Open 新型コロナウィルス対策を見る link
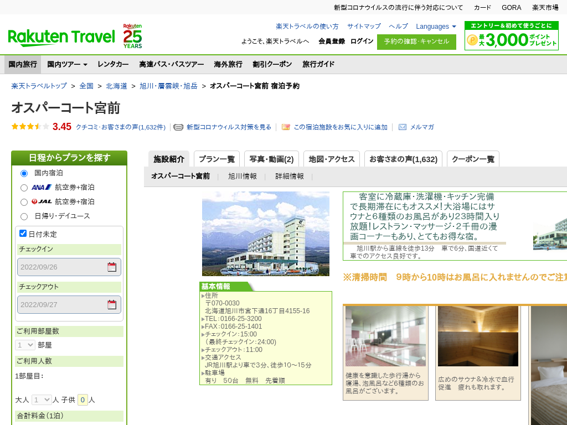 point(229,127)
